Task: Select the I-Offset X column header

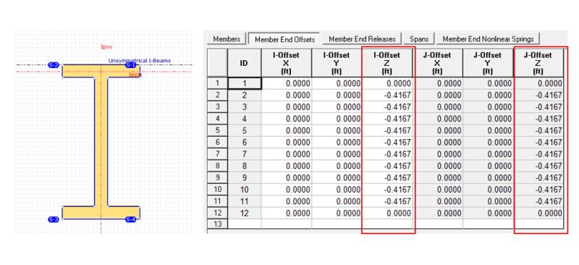Action: (x=286, y=63)
